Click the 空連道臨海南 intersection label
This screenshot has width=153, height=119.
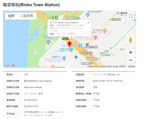(x=87, y=53)
